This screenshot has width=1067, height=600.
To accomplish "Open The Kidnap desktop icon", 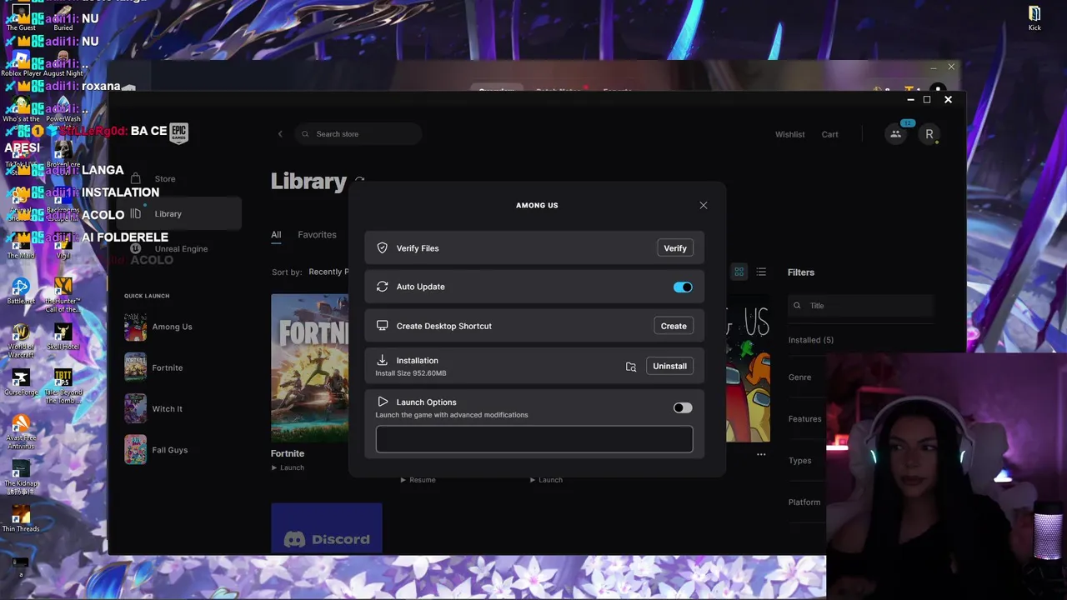I will [21, 477].
